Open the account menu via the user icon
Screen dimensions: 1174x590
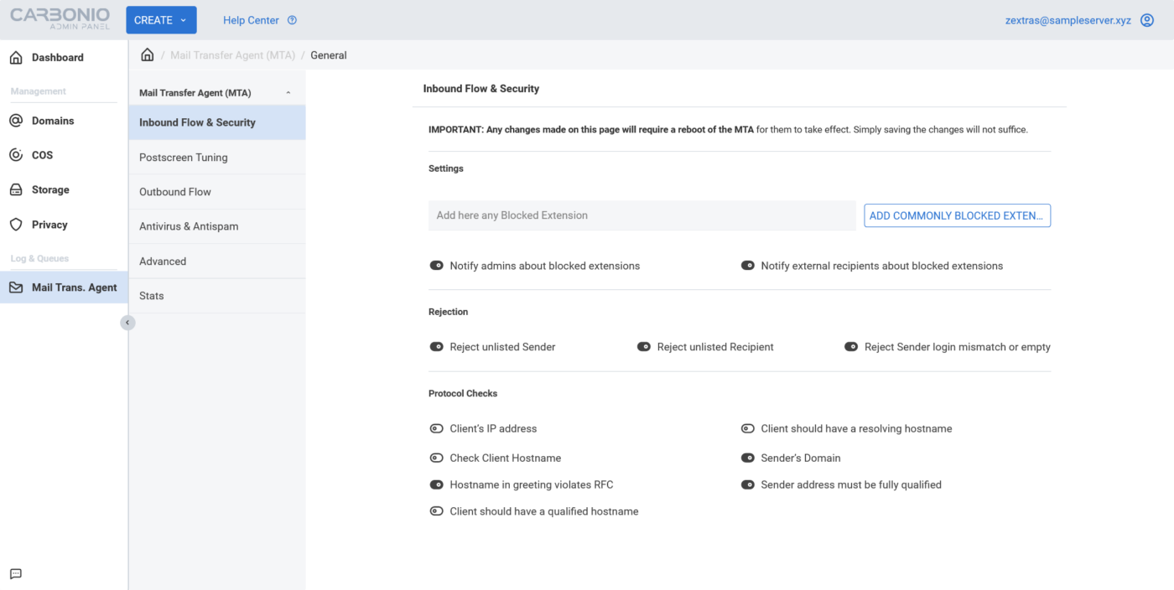coord(1146,19)
